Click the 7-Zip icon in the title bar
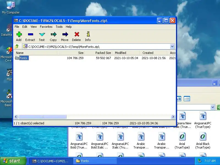 click(16, 20)
